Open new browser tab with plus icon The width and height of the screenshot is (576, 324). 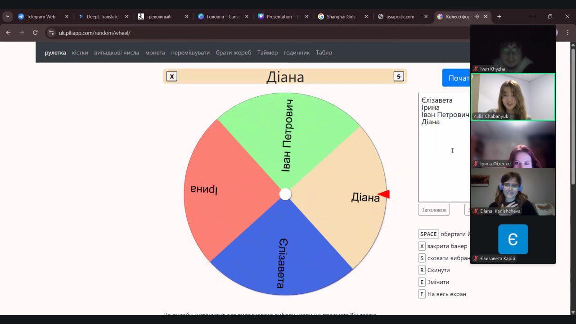pos(499,17)
